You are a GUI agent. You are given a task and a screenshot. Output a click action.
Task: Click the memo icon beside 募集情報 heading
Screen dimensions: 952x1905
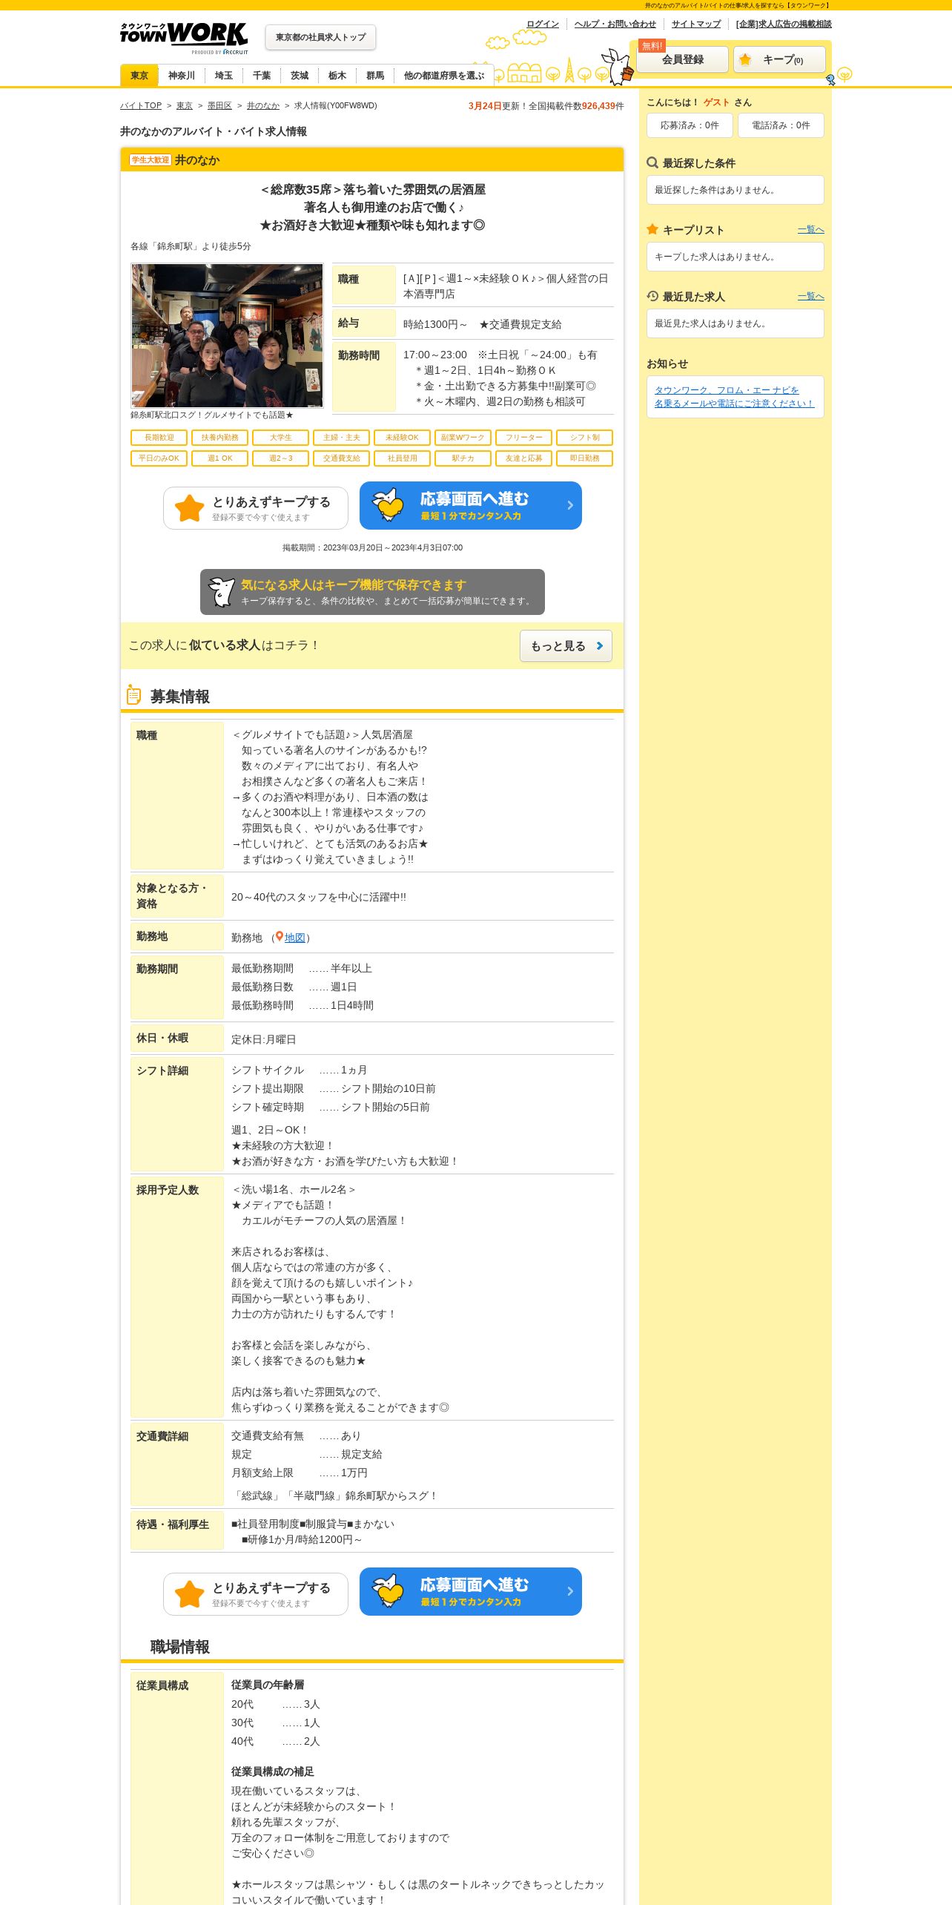point(133,695)
